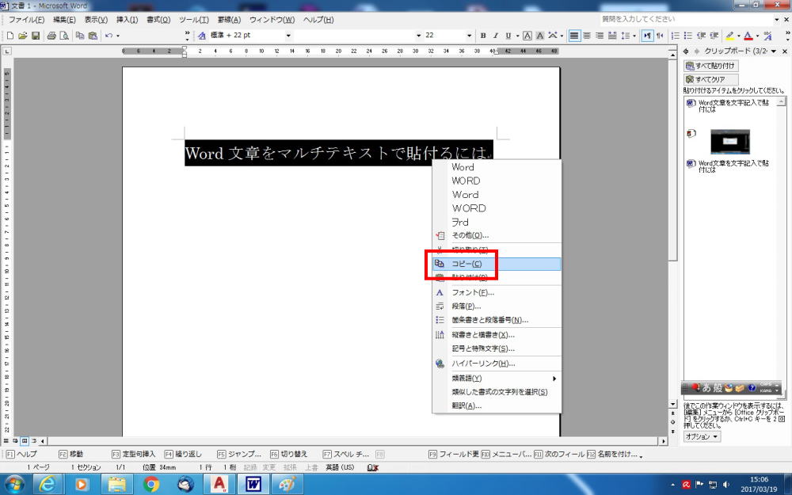Choose 段落(P)... from context menu
This screenshot has height=495, width=792.
497,306
